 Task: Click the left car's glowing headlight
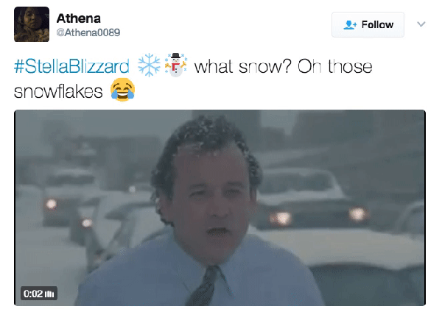coord(52,204)
